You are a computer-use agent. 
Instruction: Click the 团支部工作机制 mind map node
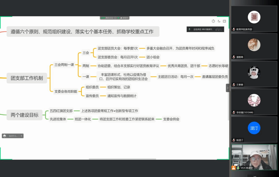tap(27, 78)
